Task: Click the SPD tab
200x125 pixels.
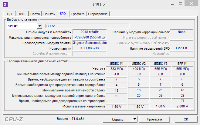Action: (x=63, y=14)
